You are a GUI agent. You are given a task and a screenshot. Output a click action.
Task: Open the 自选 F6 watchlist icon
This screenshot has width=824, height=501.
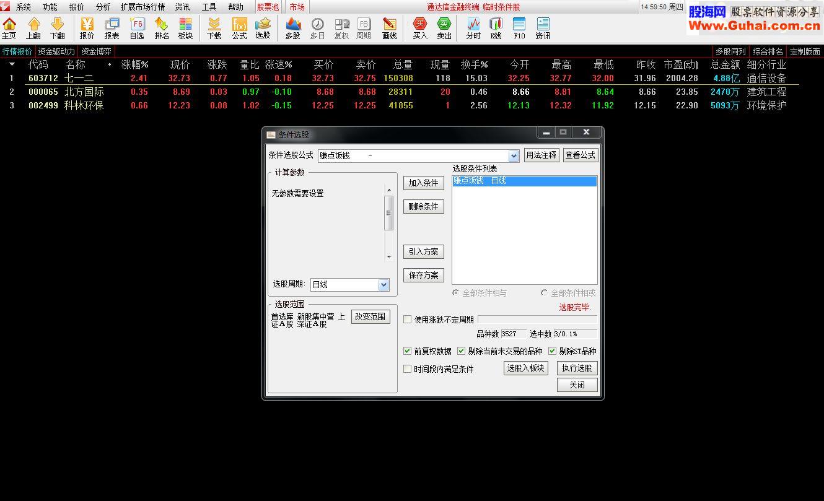137,28
